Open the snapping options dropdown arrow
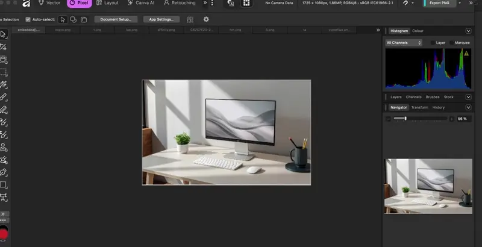 pyautogui.click(x=413, y=3)
